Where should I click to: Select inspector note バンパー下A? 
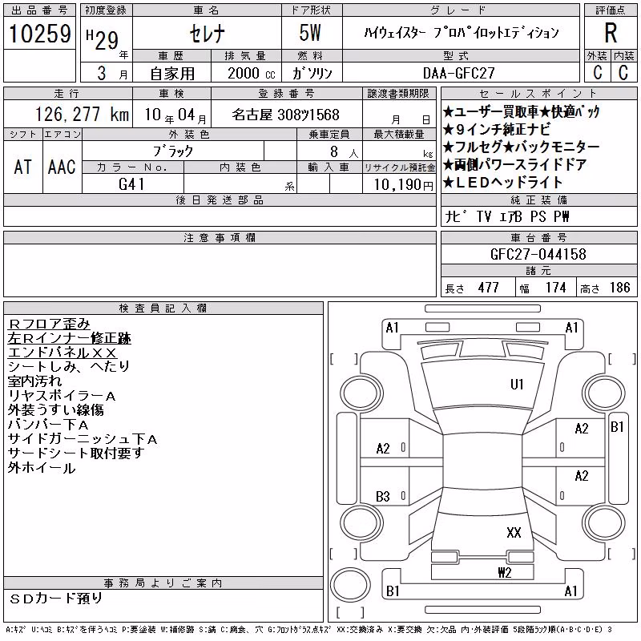(x=48, y=425)
